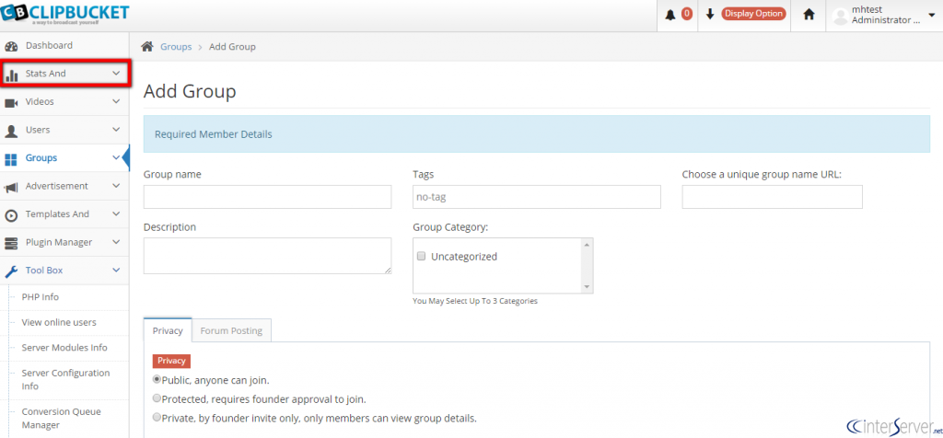Click category list scroll down arrow

[x=587, y=287]
